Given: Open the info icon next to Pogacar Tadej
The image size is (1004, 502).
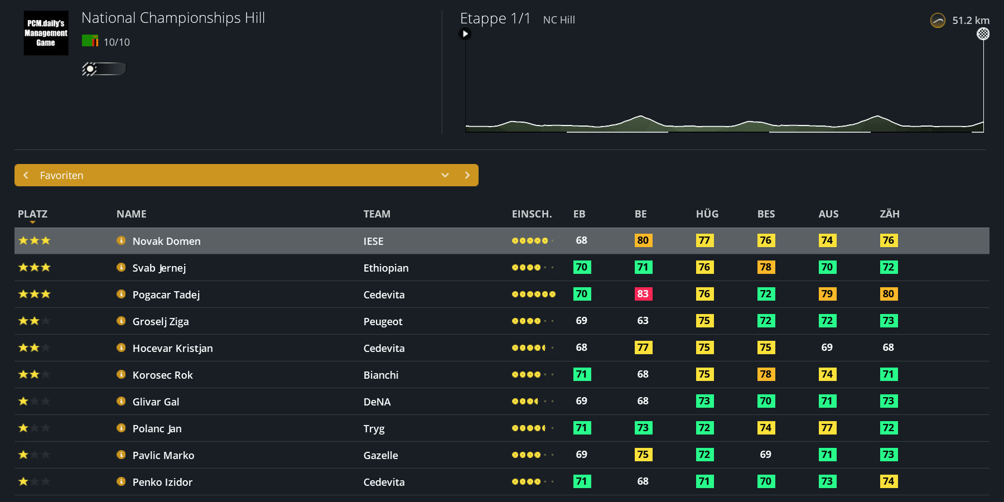Looking at the screenshot, I should pyautogui.click(x=121, y=294).
